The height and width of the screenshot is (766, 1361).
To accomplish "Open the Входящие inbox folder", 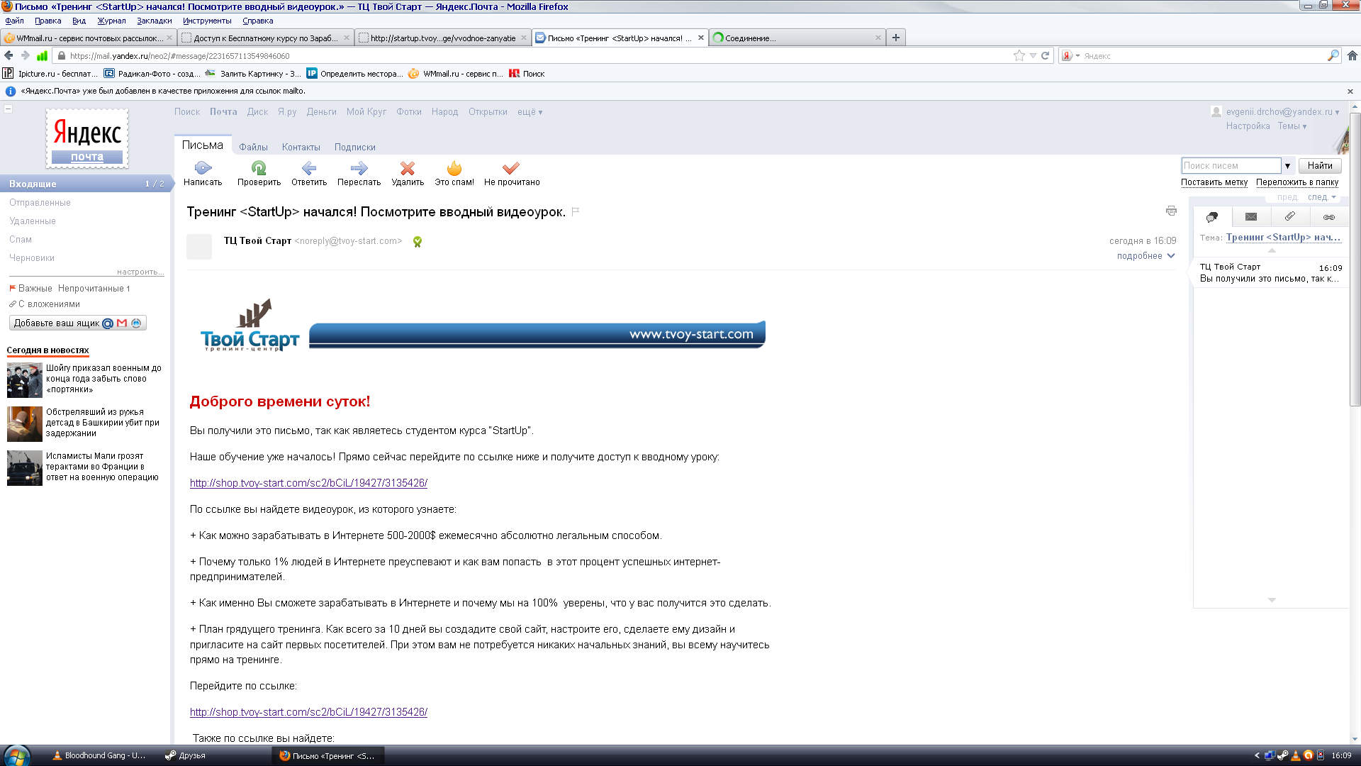I will pos(86,184).
